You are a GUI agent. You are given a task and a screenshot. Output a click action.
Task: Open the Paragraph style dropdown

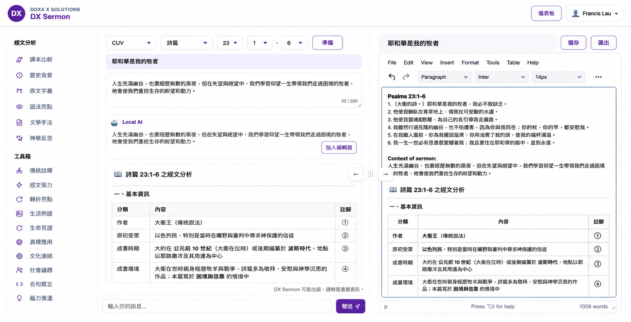(x=444, y=77)
